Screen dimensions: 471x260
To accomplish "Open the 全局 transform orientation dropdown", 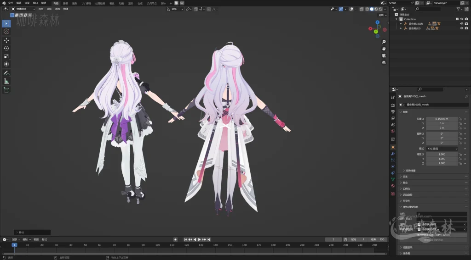I will pos(175,9).
